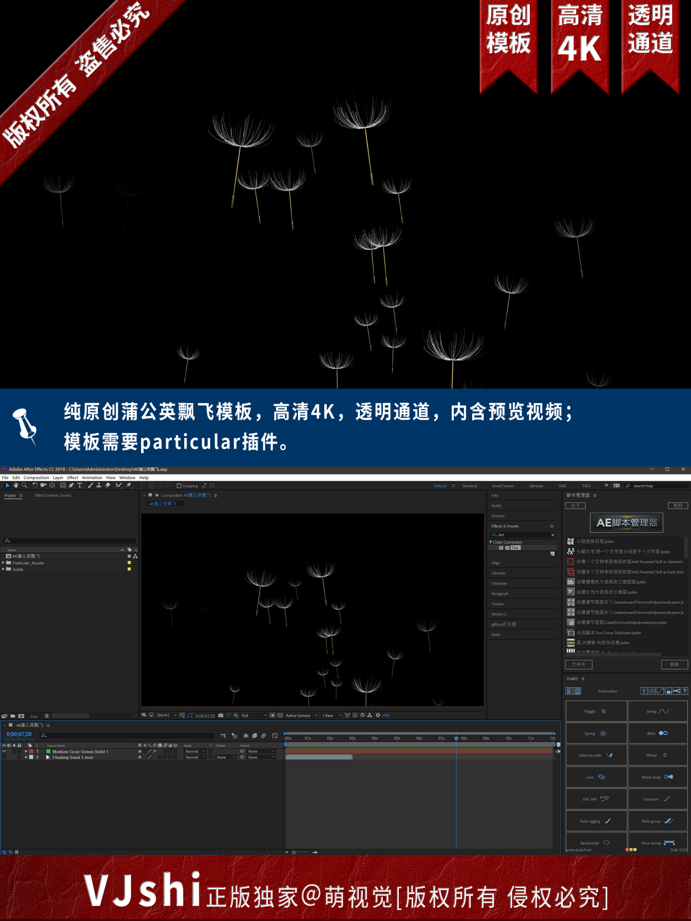Enable Motion Blur switch in timeline header
The height and width of the screenshot is (921, 691).
[x=263, y=735]
